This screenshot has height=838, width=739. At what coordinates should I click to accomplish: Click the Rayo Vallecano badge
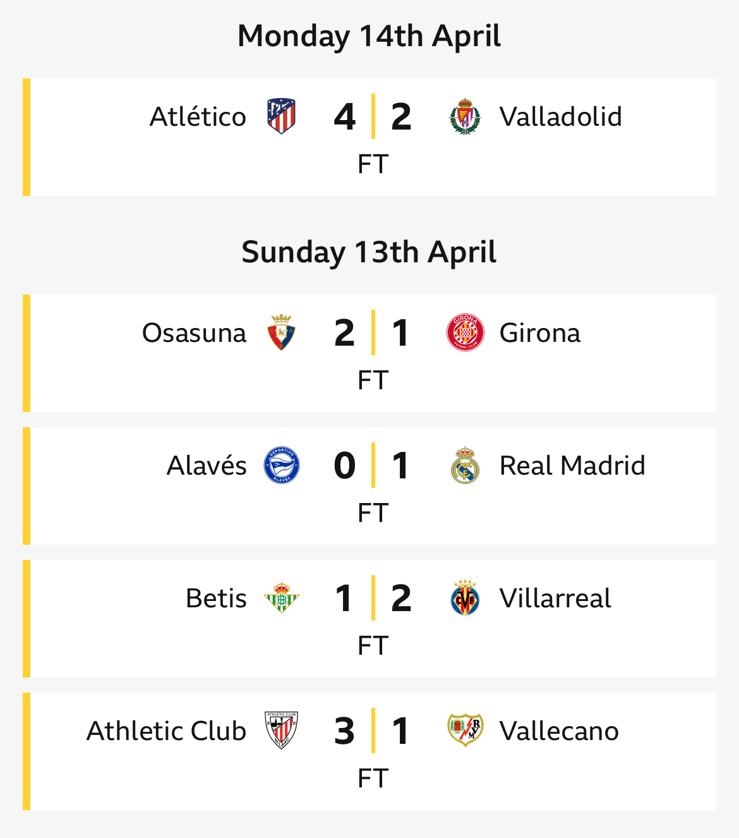466,731
